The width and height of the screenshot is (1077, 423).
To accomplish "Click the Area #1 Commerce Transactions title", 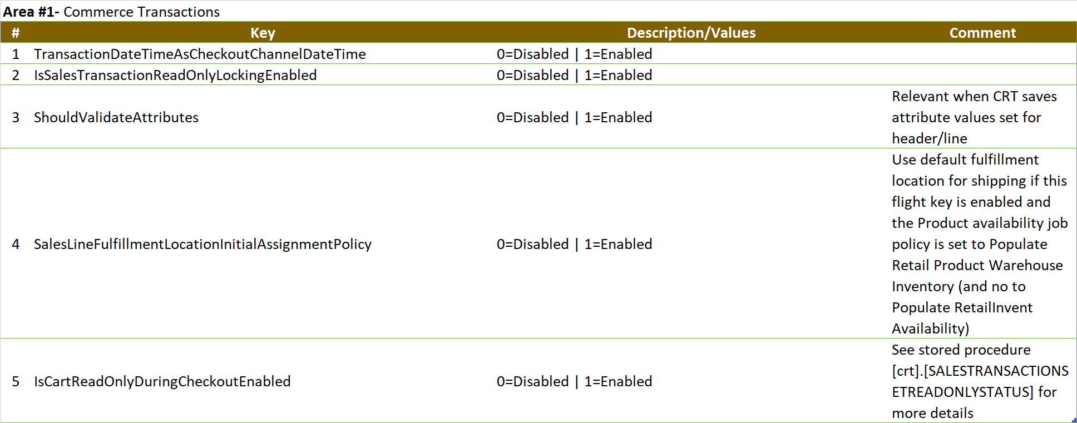I will click(x=111, y=12).
